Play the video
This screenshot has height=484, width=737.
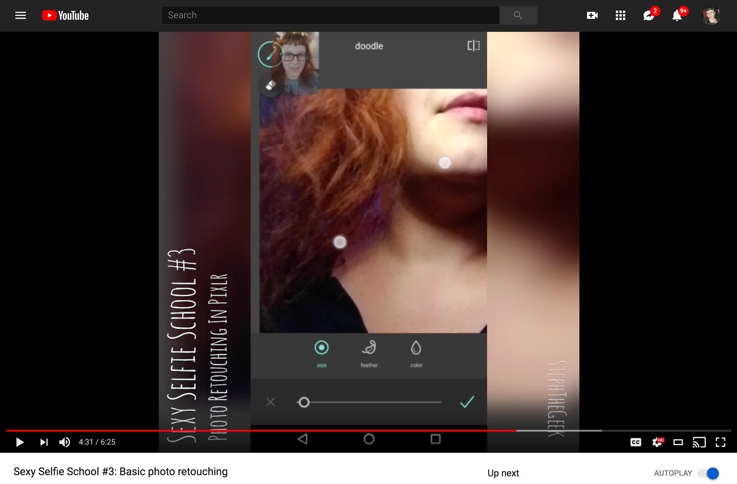click(x=20, y=442)
